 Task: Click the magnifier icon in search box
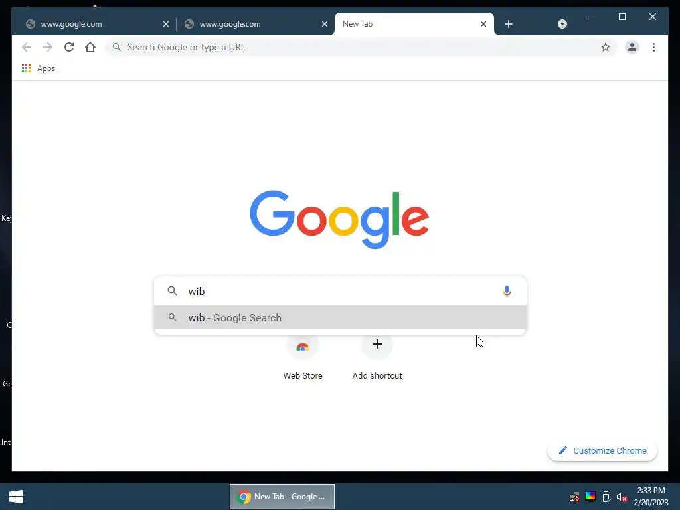point(172,291)
